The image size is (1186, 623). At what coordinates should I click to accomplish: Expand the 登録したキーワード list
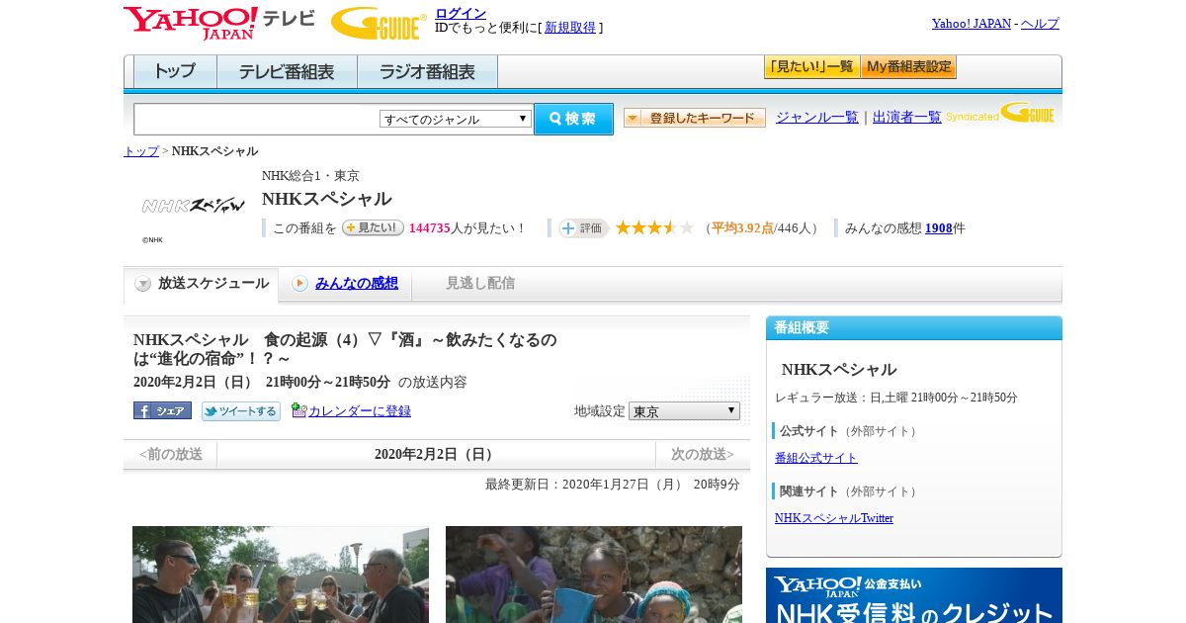(695, 118)
